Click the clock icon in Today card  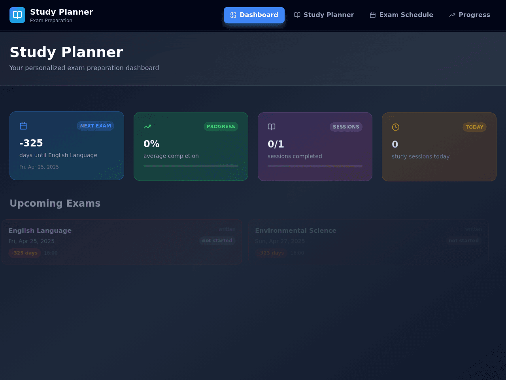(396, 127)
